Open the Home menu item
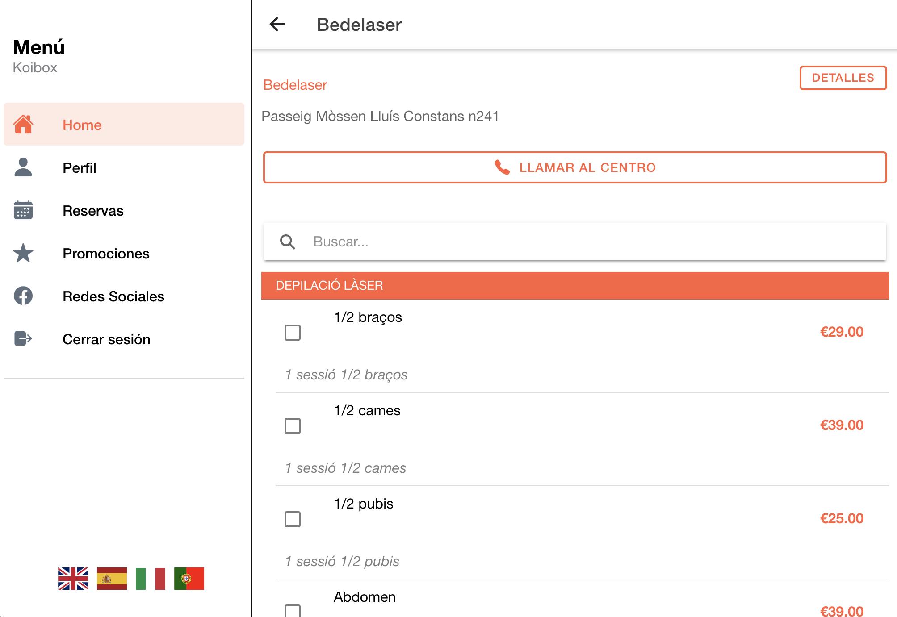 click(x=124, y=124)
